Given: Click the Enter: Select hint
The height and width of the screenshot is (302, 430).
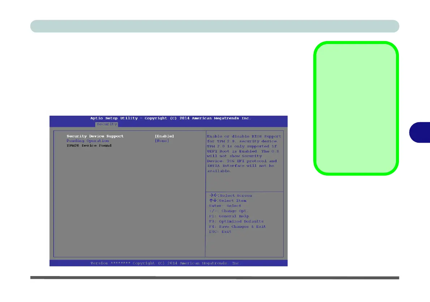Looking at the screenshot, I should 225,206.
